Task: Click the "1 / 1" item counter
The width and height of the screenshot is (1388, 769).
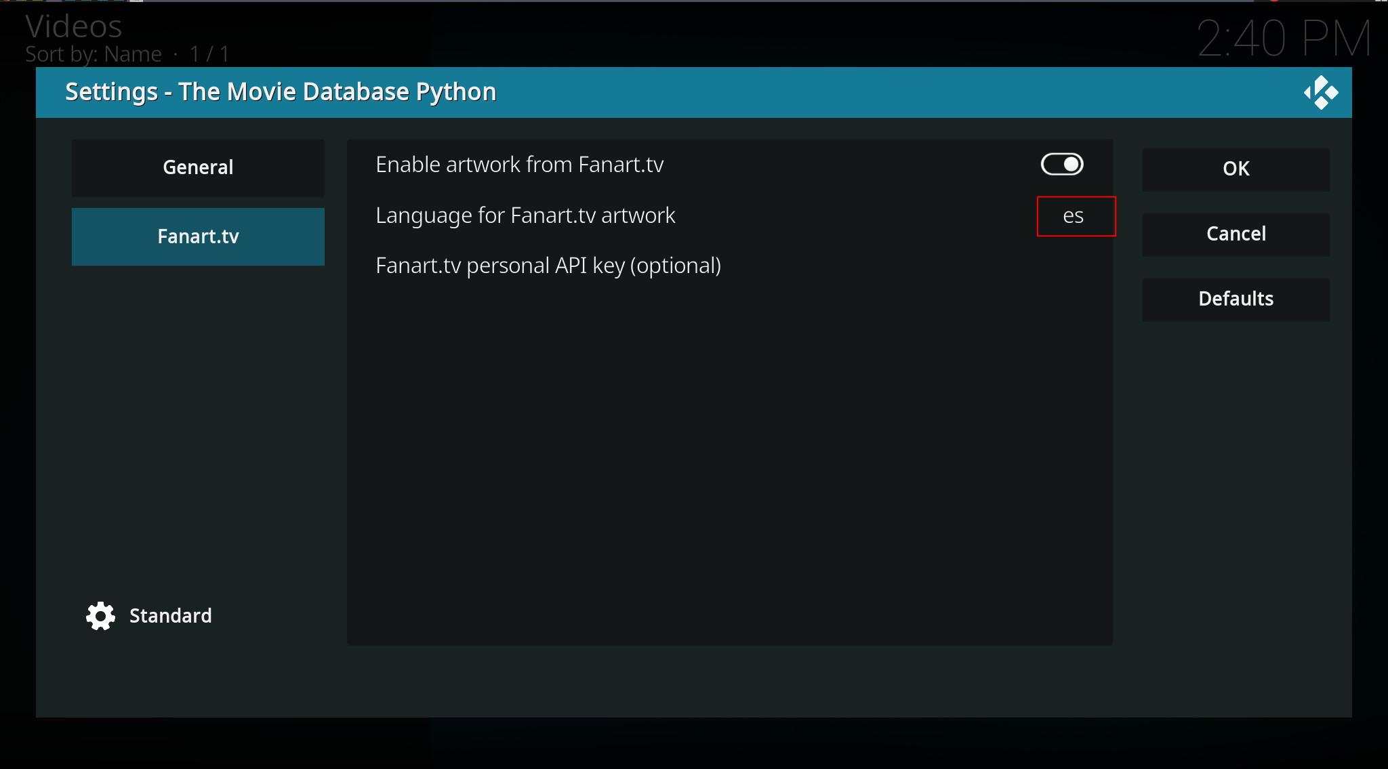Action: pos(209,54)
